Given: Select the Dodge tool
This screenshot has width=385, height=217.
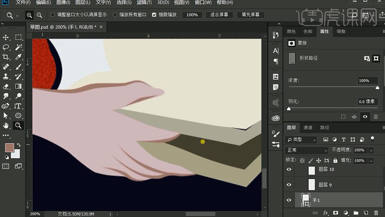Looking at the screenshot, I should (18, 96).
